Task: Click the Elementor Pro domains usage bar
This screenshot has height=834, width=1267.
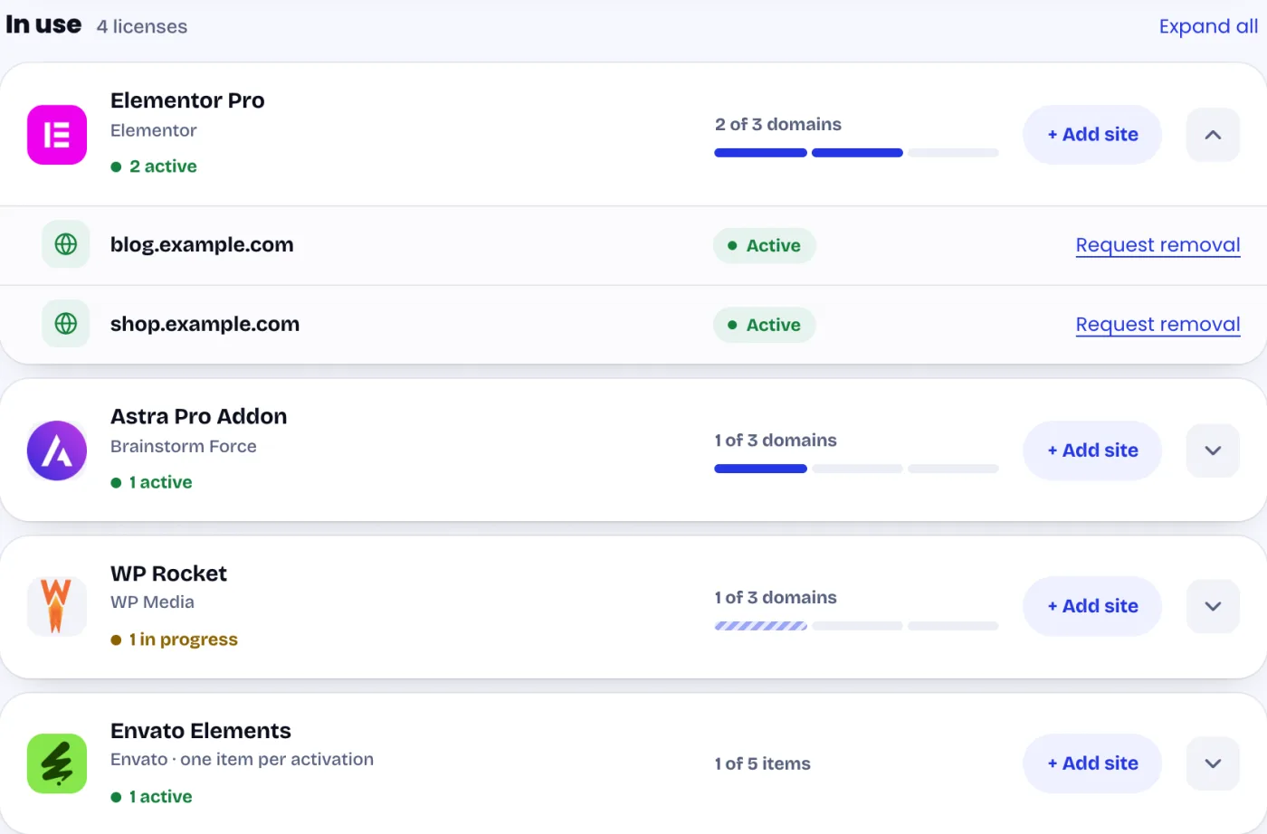Action: click(856, 153)
